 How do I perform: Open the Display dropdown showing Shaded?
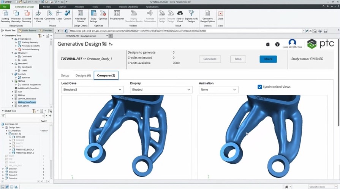[161, 90]
